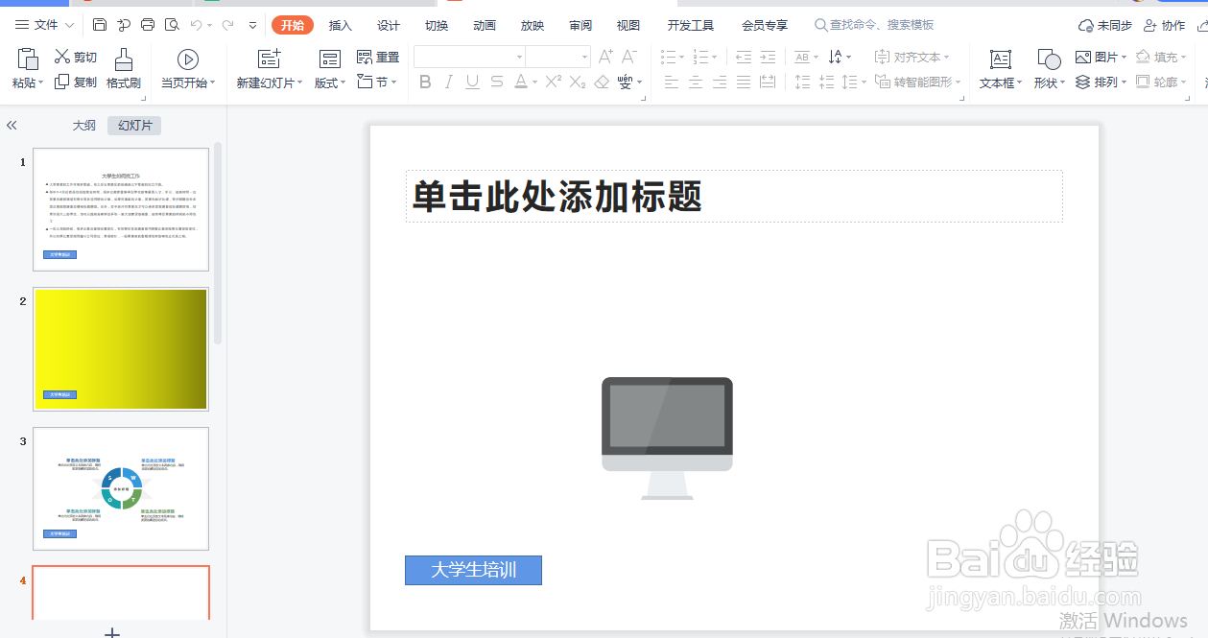
Task: Select the Format Painter (格式刷) tool
Action: (123, 67)
